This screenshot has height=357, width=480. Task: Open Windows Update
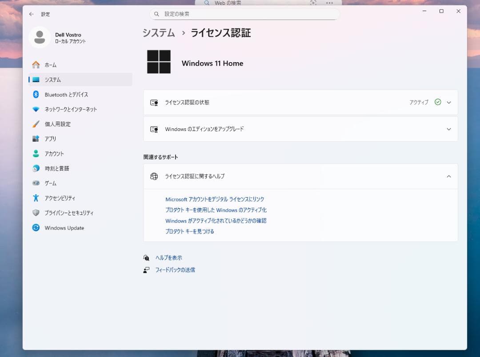tap(64, 228)
